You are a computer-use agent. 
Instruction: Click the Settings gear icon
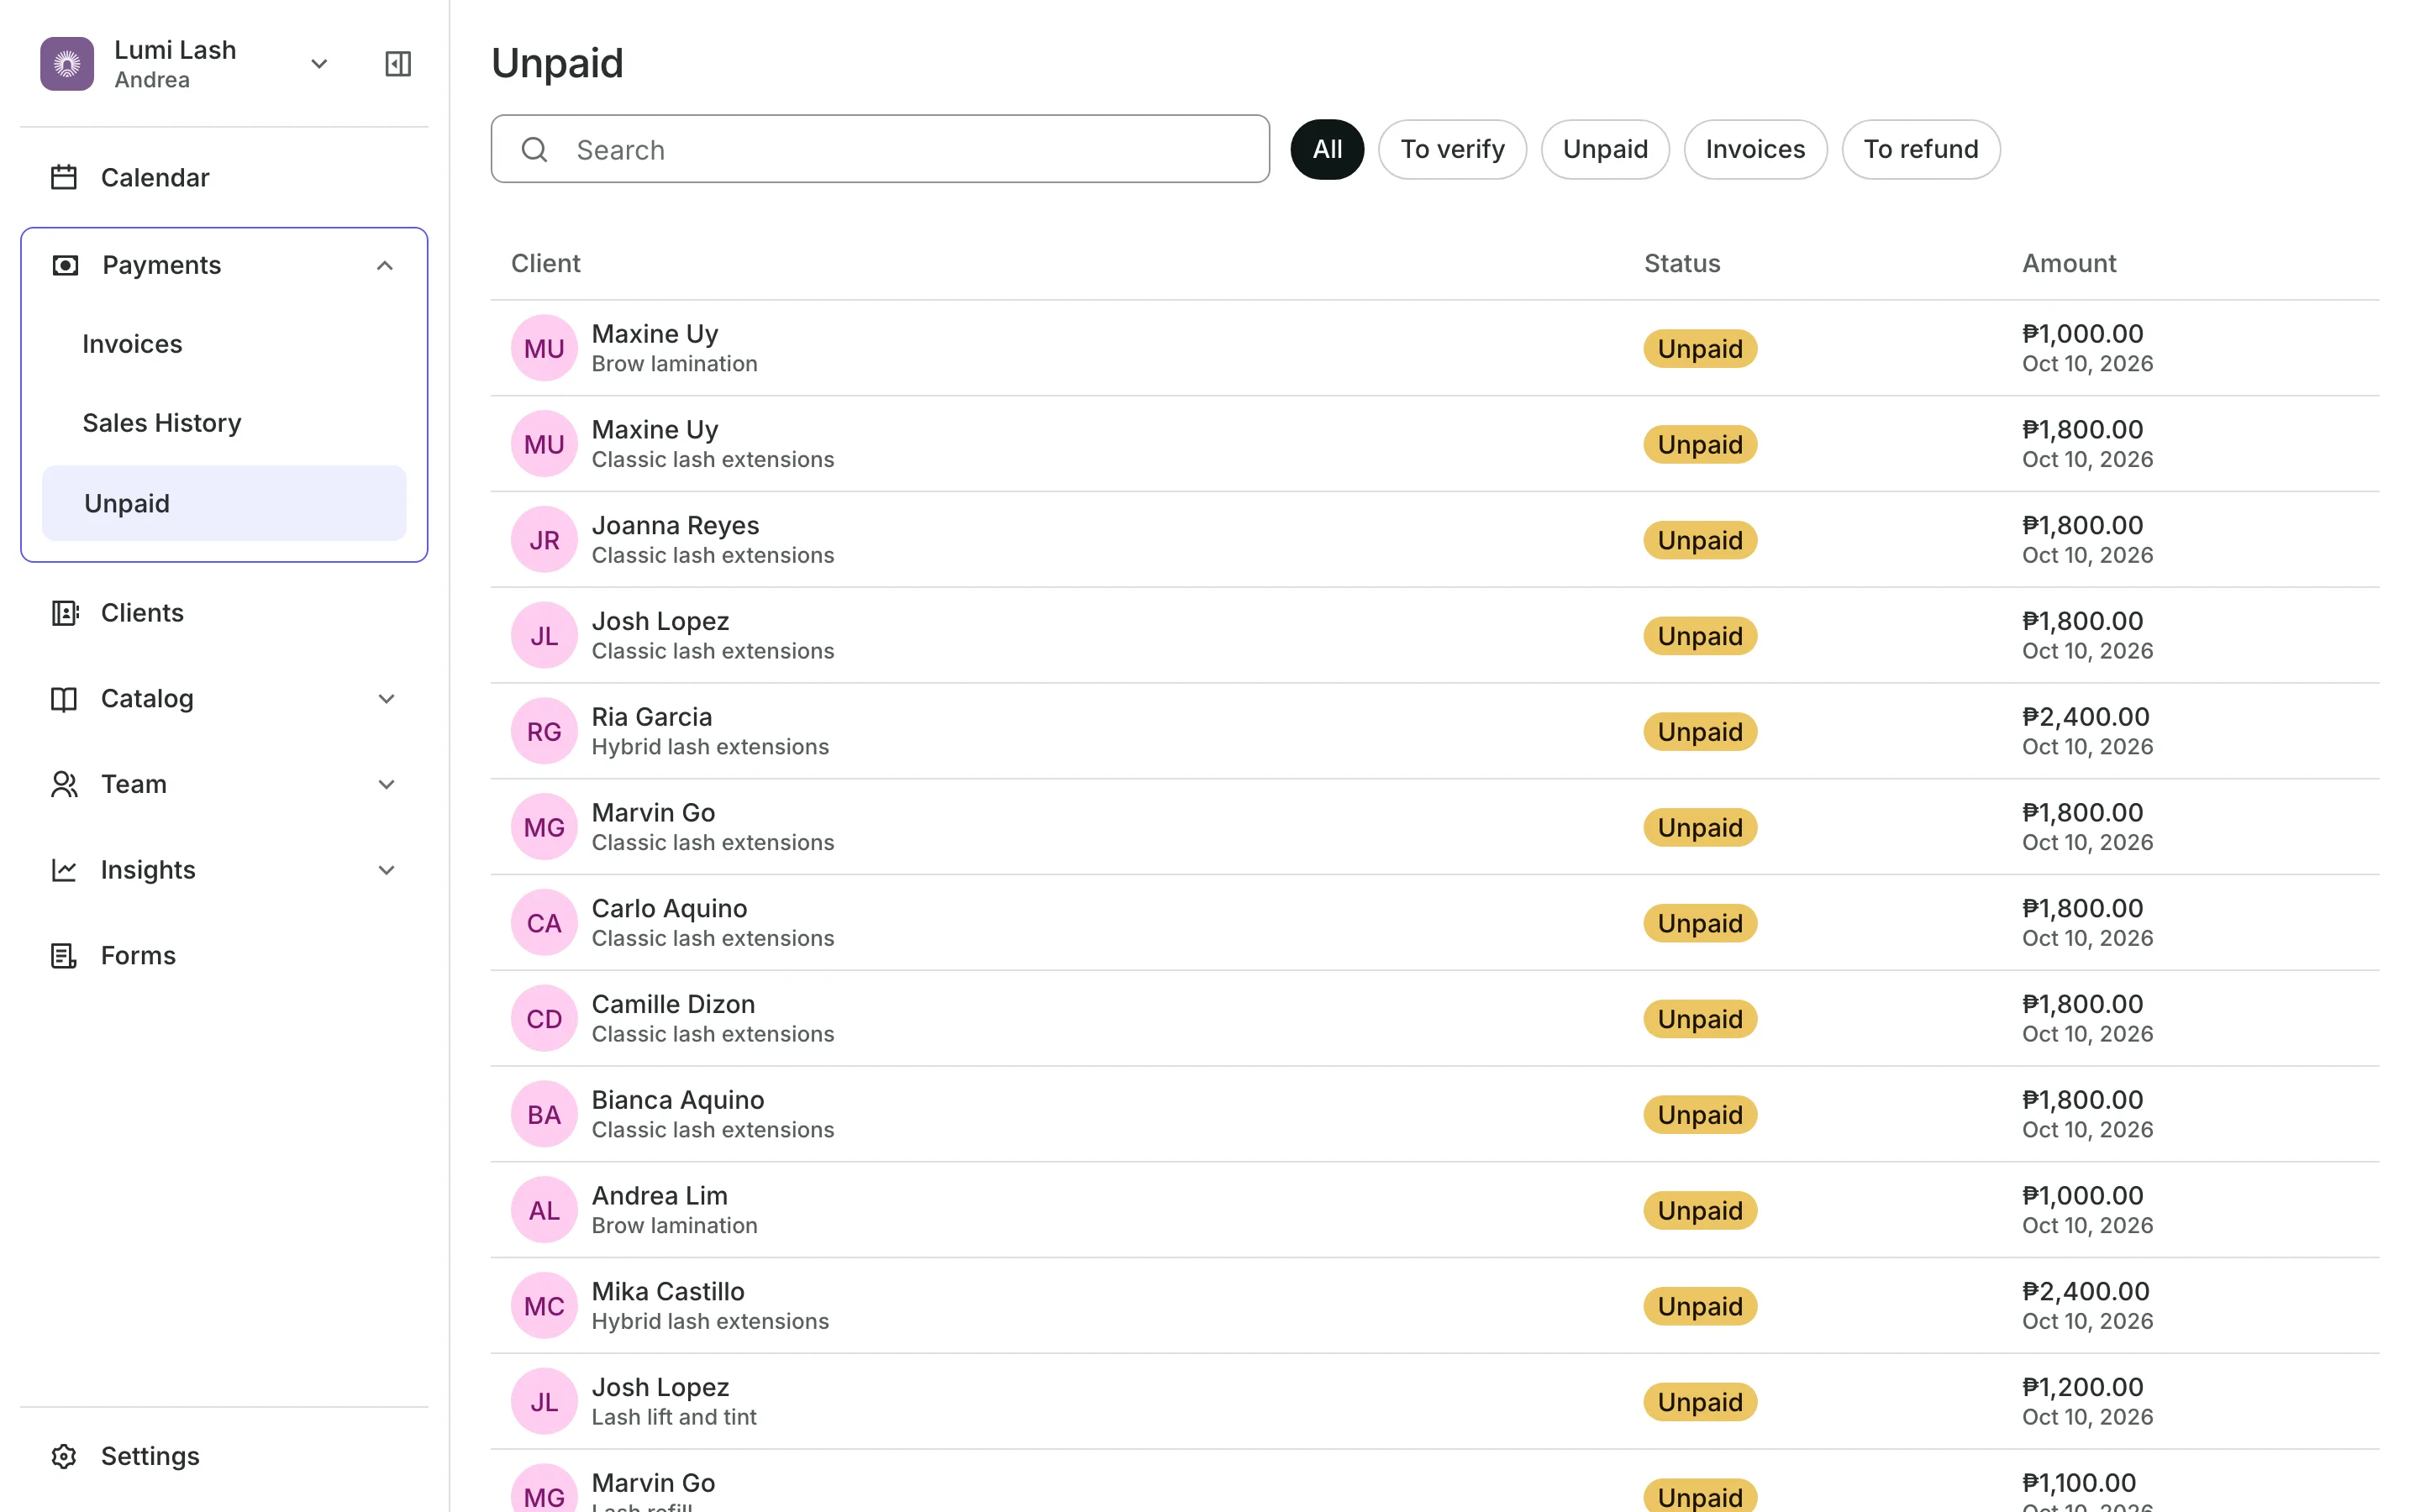[64, 1456]
